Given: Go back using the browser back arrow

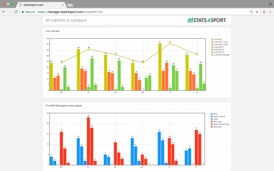Looking at the screenshot, I should 4,12.
